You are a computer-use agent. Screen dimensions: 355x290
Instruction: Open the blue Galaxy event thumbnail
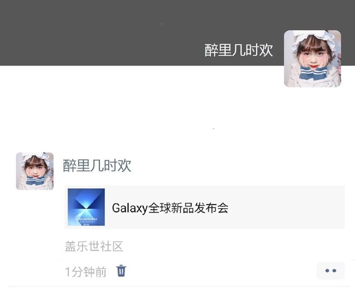[x=86, y=207]
